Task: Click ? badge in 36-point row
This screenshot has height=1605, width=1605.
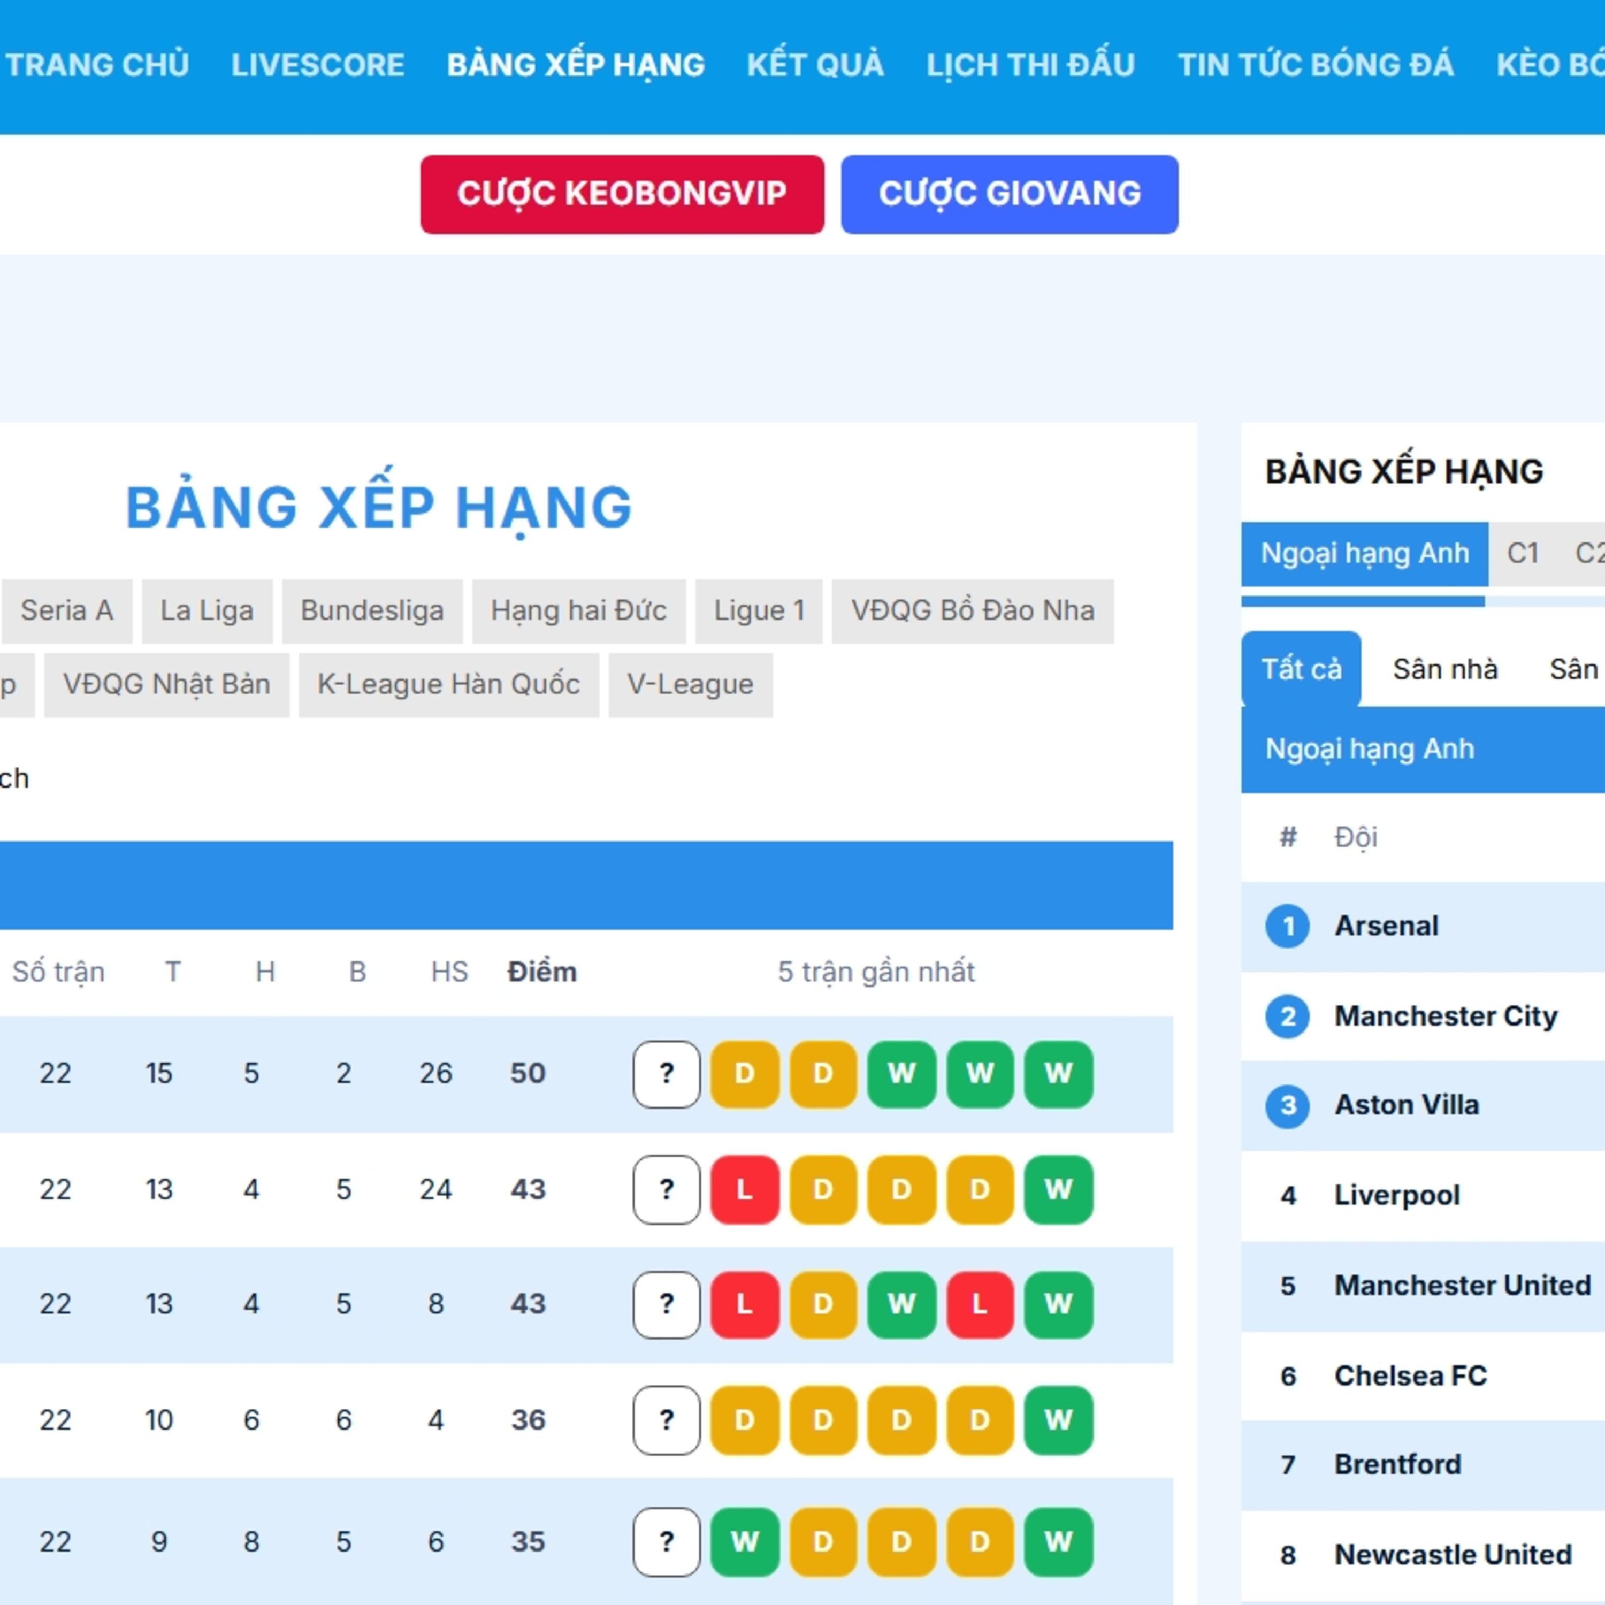Action: [666, 1420]
